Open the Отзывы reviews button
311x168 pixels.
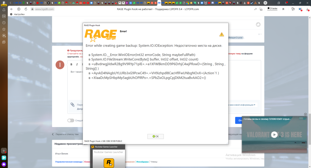tap(272, 8)
